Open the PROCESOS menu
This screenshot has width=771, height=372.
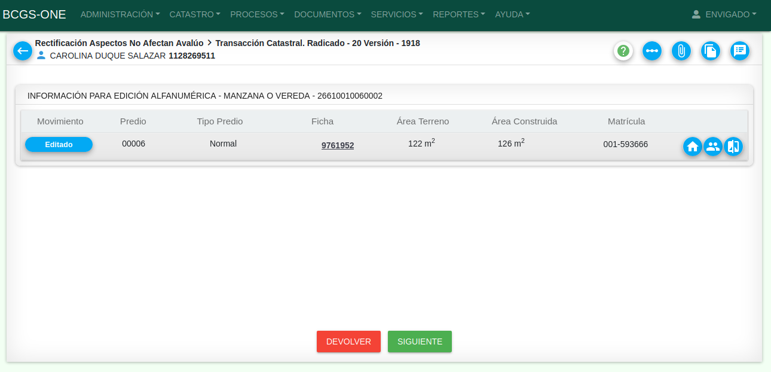coord(257,14)
